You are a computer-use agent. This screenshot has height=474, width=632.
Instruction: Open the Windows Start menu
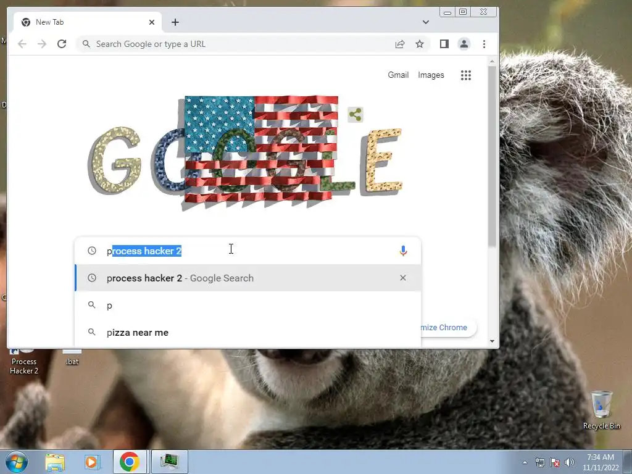point(17,462)
